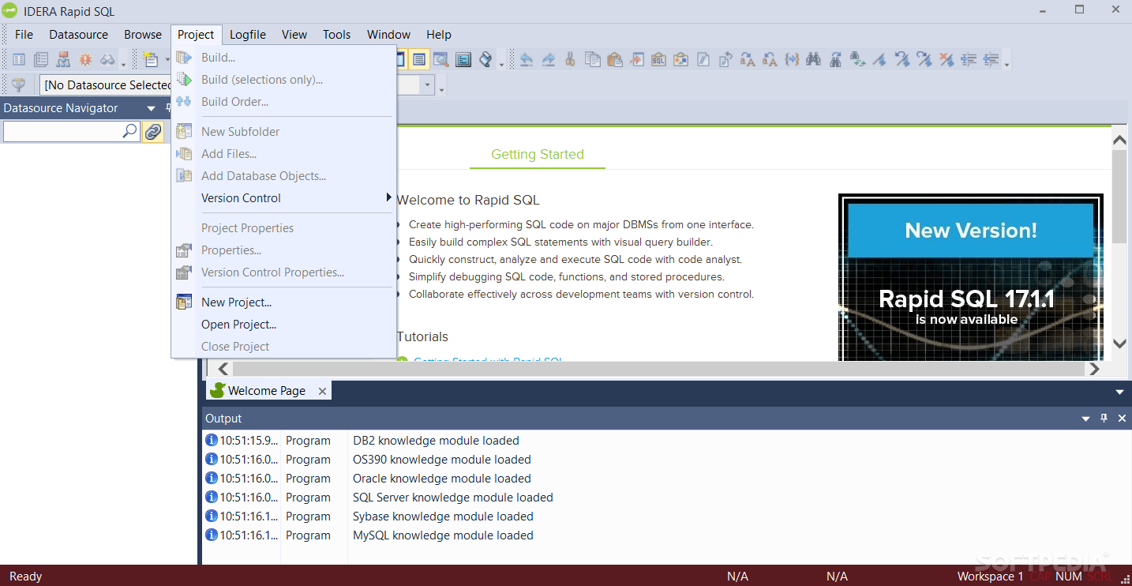Click the Cut scissors icon
This screenshot has height=586, width=1132.
[570, 59]
